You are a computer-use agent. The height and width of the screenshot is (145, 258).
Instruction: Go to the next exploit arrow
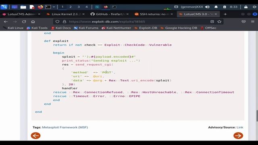(238, 136)
